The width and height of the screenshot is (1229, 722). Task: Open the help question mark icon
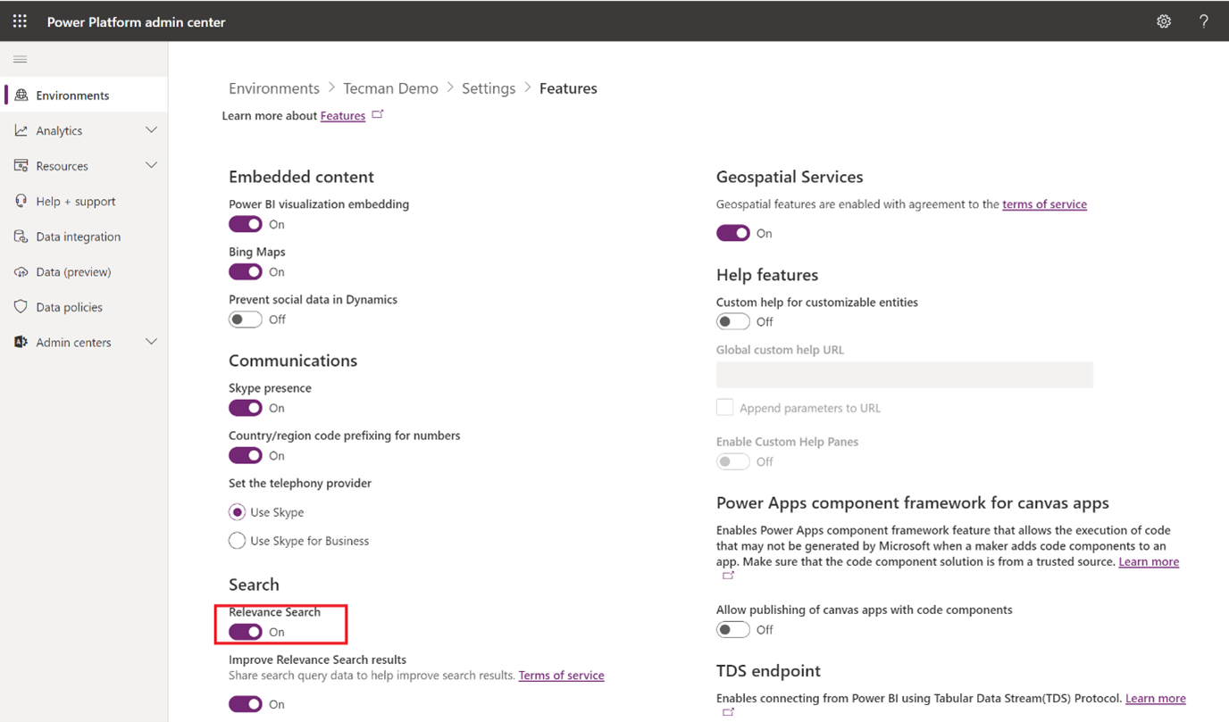point(1203,21)
